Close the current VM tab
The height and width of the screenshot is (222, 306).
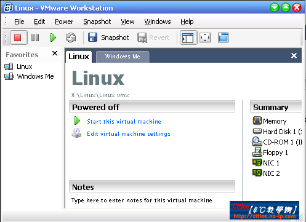coord(294,55)
